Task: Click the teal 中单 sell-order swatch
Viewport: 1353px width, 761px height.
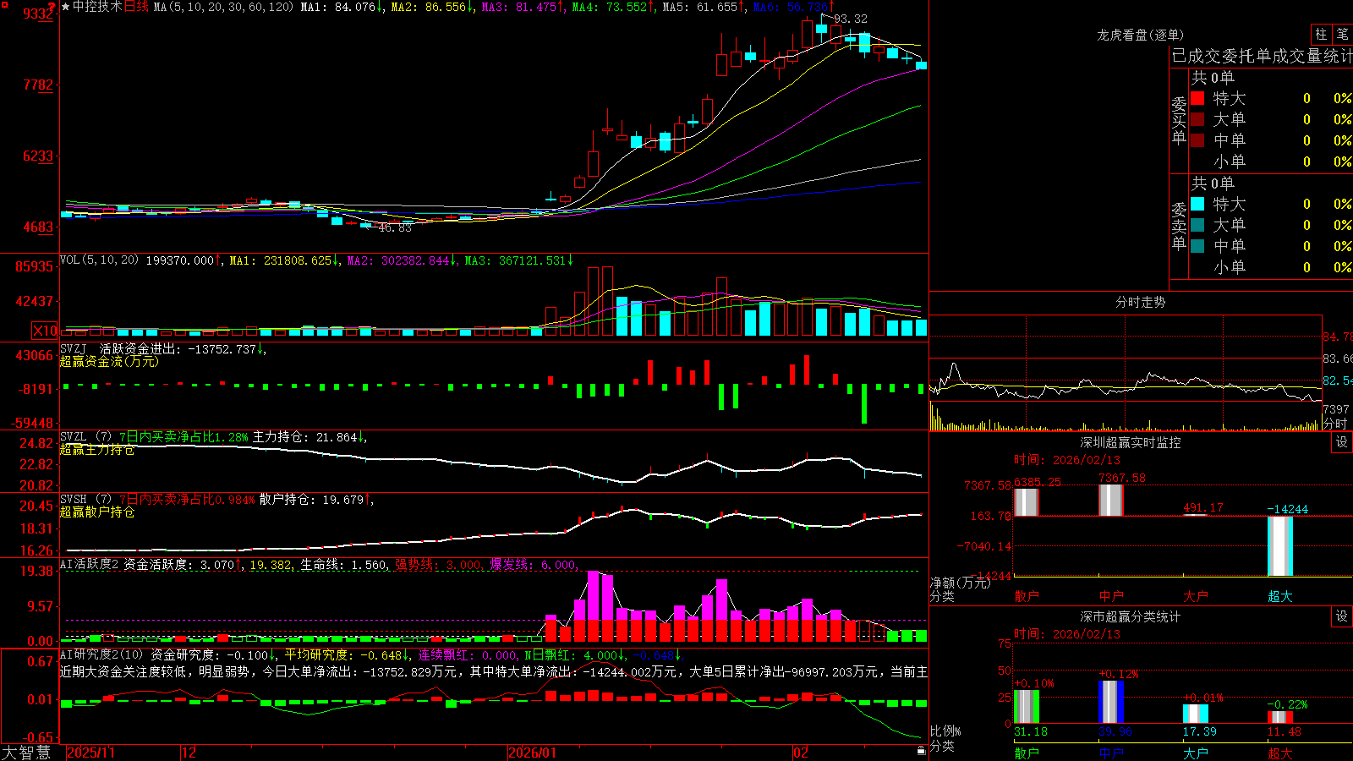Action: coord(1197,246)
